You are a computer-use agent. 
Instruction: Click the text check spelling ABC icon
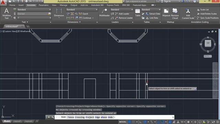(x=14, y=9)
